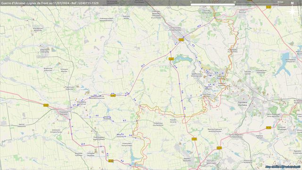This screenshot has width=302, height=170.
Task: Click the yellow road shield west of Pokrovsk
Action: click(x=46, y=105)
